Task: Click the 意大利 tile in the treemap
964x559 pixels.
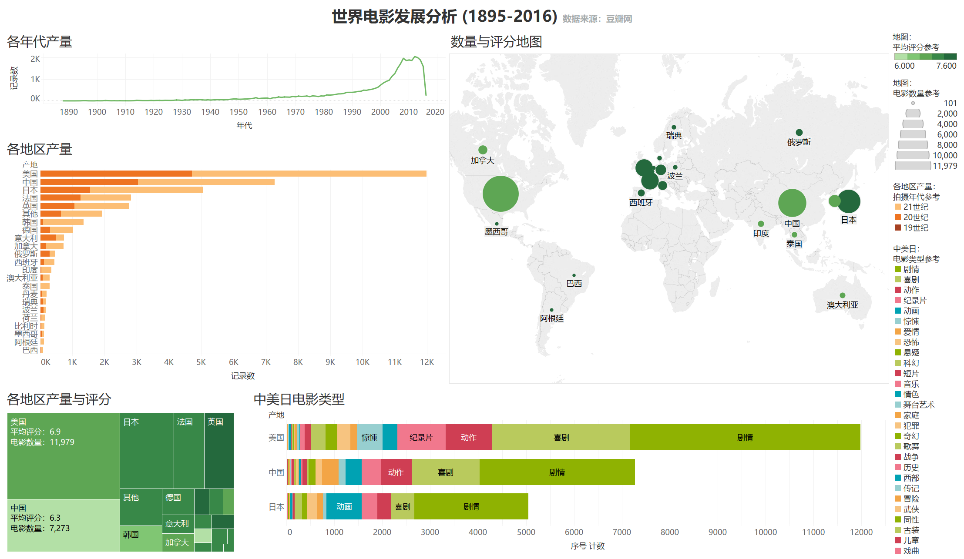Action: click(x=178, y=524)
